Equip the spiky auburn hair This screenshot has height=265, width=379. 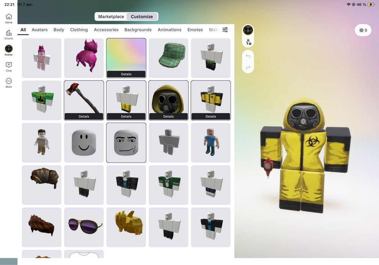click(x=42, y=227)
